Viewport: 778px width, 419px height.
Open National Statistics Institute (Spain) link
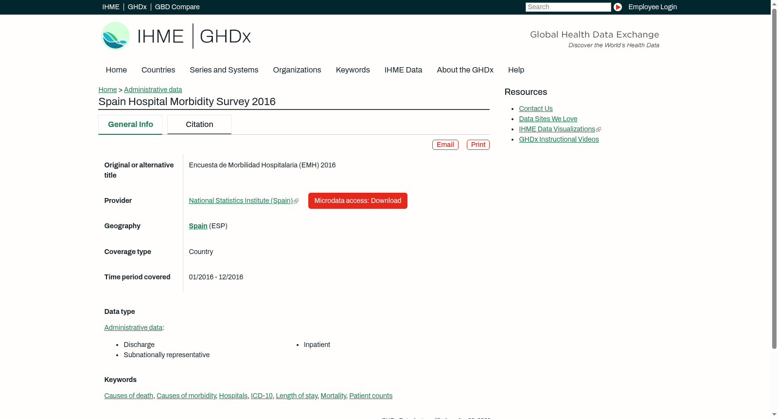point(241,200)
